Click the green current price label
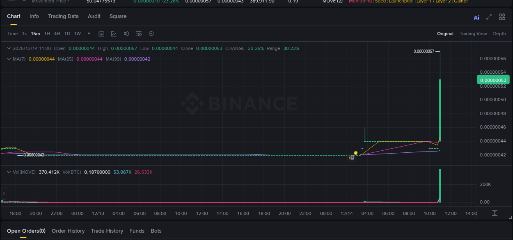This screenshot has width=513, height=240. [x=493, y=80]
